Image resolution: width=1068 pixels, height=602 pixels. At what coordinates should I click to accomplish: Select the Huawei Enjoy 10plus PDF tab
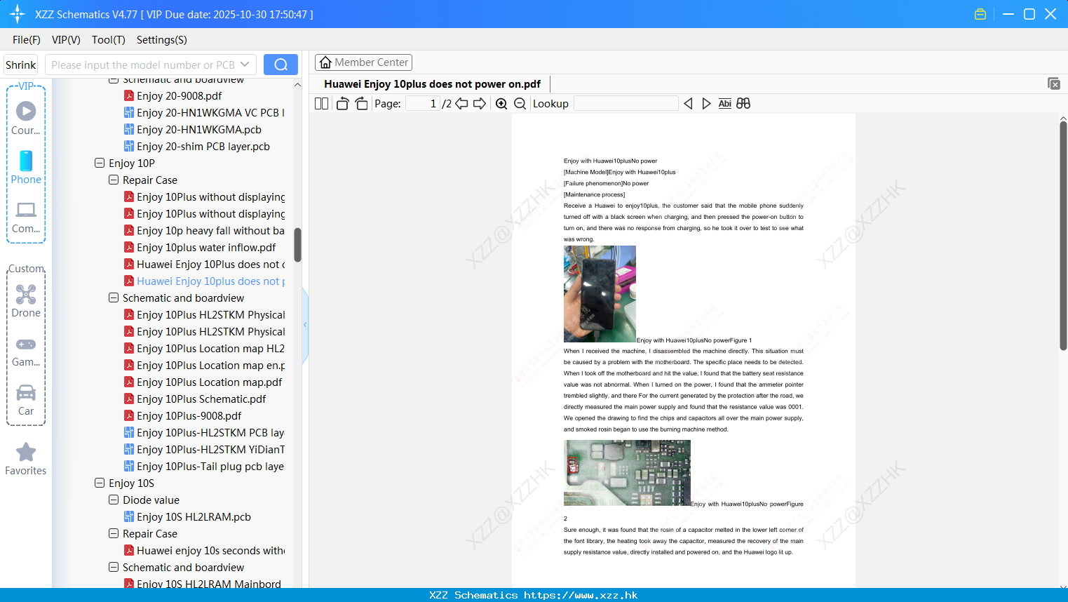[432, 84]
